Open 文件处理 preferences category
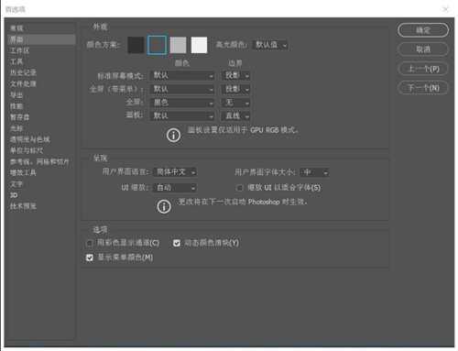458x351 pixels. coord(40,83)
